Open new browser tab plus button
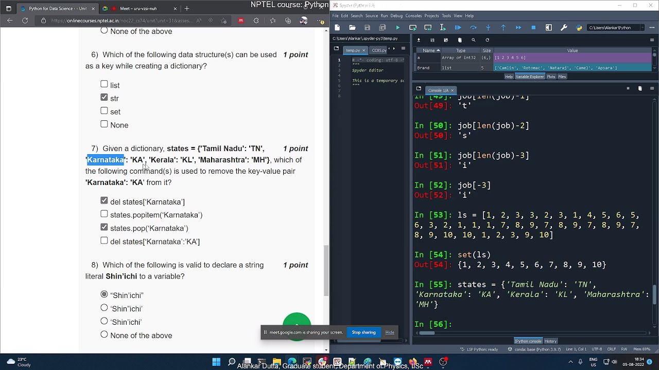This screenshot has width=659, height=370. 187,9
